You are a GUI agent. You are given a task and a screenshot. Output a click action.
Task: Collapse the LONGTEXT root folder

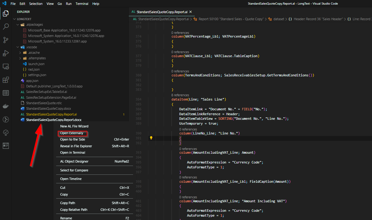(14, 19)
